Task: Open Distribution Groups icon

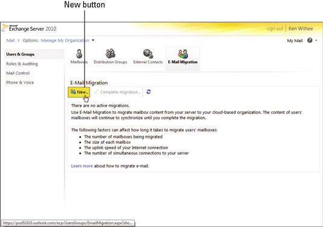Action: coord(110,54)
